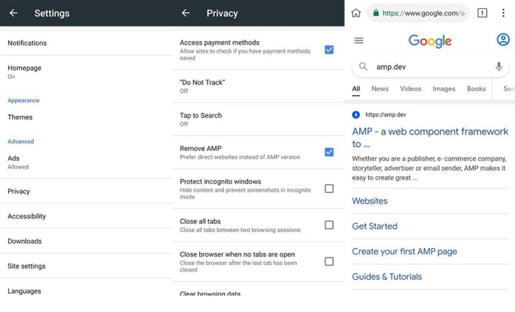Open the Themes setting
Image resolution: width=515 pixels, height=312 pixels.
point(20,117)
